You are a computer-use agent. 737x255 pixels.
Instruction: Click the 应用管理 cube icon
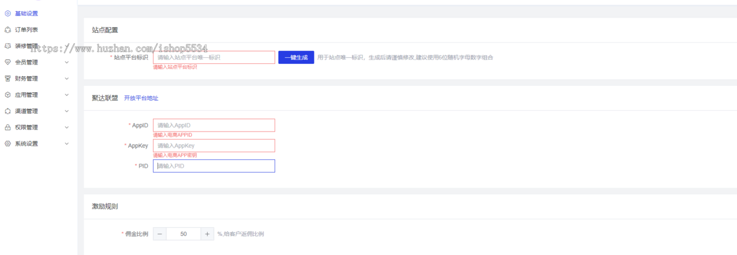7,95
